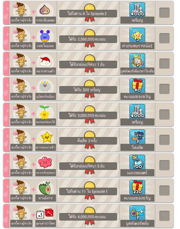Image resolution: width=180 pixels, height=229 pixels.
Task: Select the yellow star pet icon
Action: 46,137
